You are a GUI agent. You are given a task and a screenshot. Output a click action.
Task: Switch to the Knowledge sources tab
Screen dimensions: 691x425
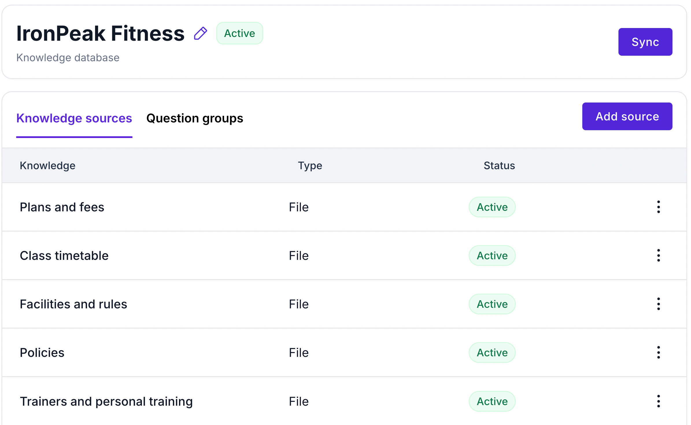[x=74, y=118]
